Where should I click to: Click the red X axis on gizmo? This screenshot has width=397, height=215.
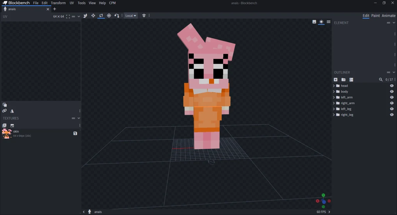pos(318,201)
